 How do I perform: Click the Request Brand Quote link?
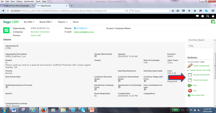point(202,75)
